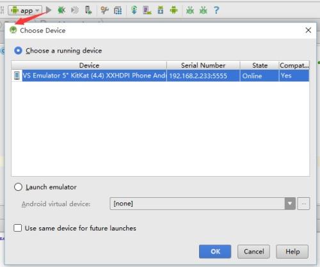320x267 pixels.
Task: Click the Project Structure icon in toolbar
Action: (118, 10)
